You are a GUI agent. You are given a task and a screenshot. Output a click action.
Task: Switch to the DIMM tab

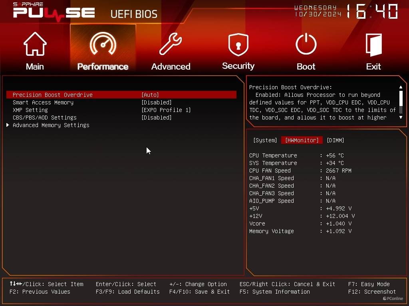(335, 140)
